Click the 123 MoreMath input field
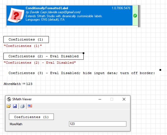This screenshot has width=167, height=135. click(98, 124)
